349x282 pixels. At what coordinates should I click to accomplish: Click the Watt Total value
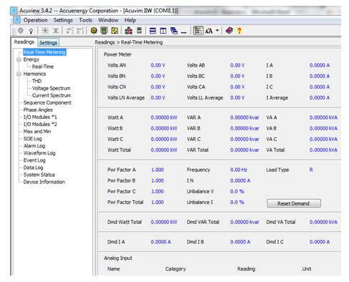tap(164, 150)
